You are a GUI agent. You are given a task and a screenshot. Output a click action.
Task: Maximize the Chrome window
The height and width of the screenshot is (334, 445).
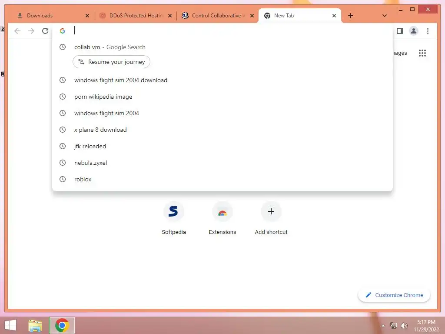click(412, 10)
